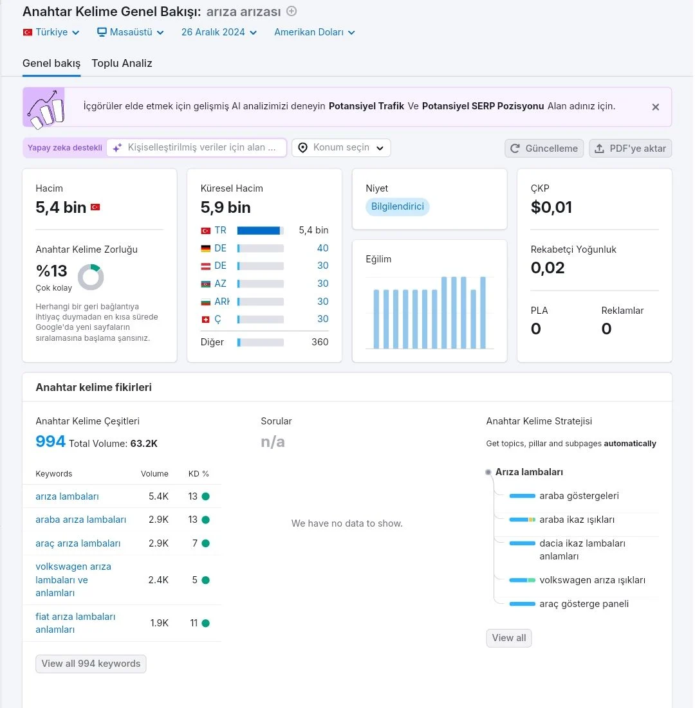Click the keyword difficulty donut chart
695x708 pixels.
(91, 277)
